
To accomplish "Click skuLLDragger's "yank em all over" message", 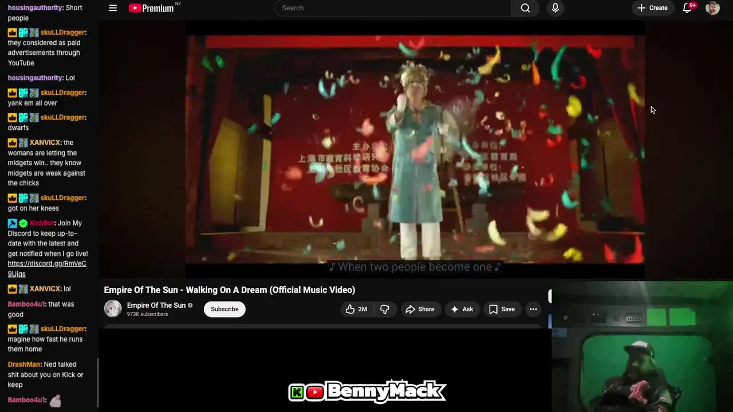I will click(47, 97).
